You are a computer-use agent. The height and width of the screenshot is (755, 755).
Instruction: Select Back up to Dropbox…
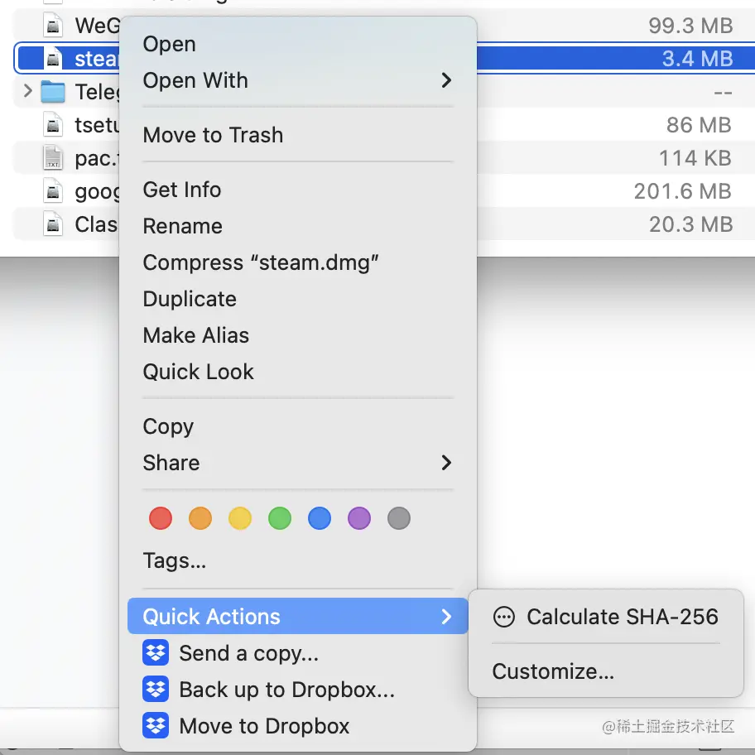click(286, 690)
